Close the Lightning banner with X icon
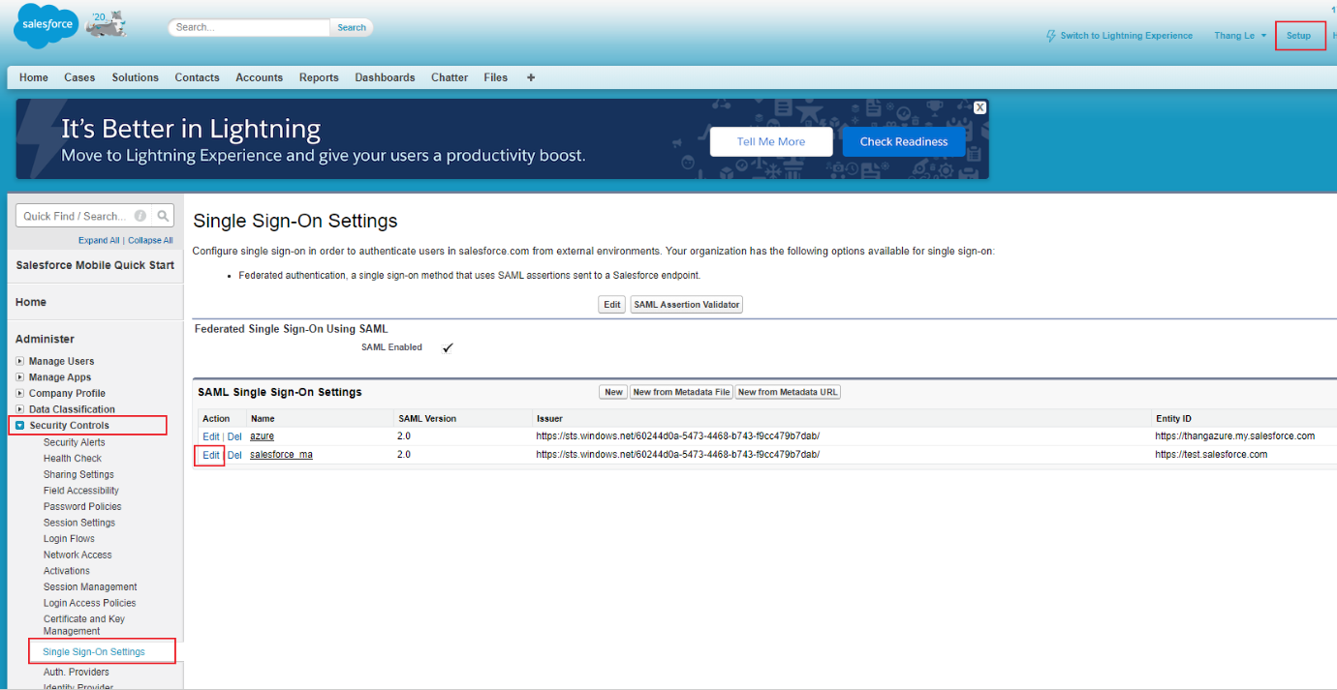This screenshot has width=1337, height=690. pyautogui.click(x=980, y=107)
